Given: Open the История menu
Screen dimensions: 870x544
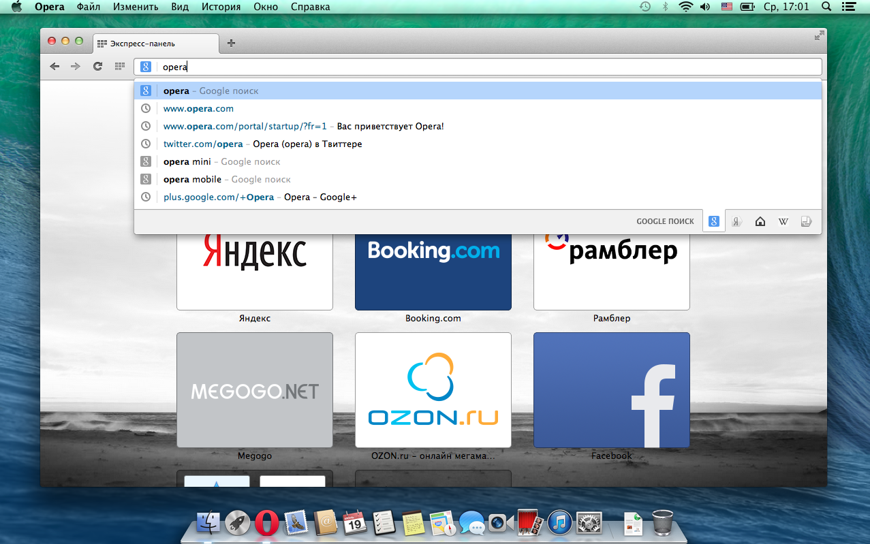Looking at the screenshot, I should pos(221,7).
